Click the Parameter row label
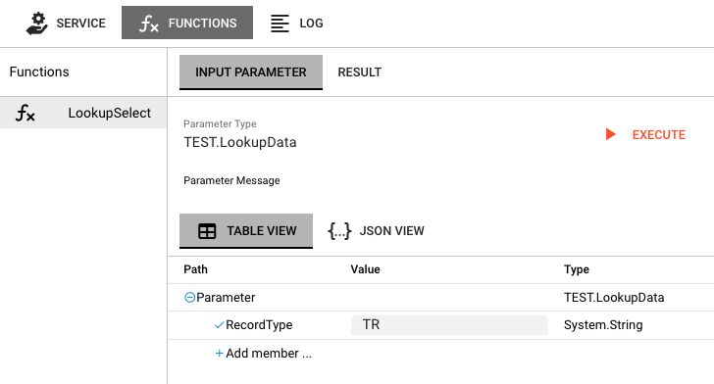 [226, 298]
